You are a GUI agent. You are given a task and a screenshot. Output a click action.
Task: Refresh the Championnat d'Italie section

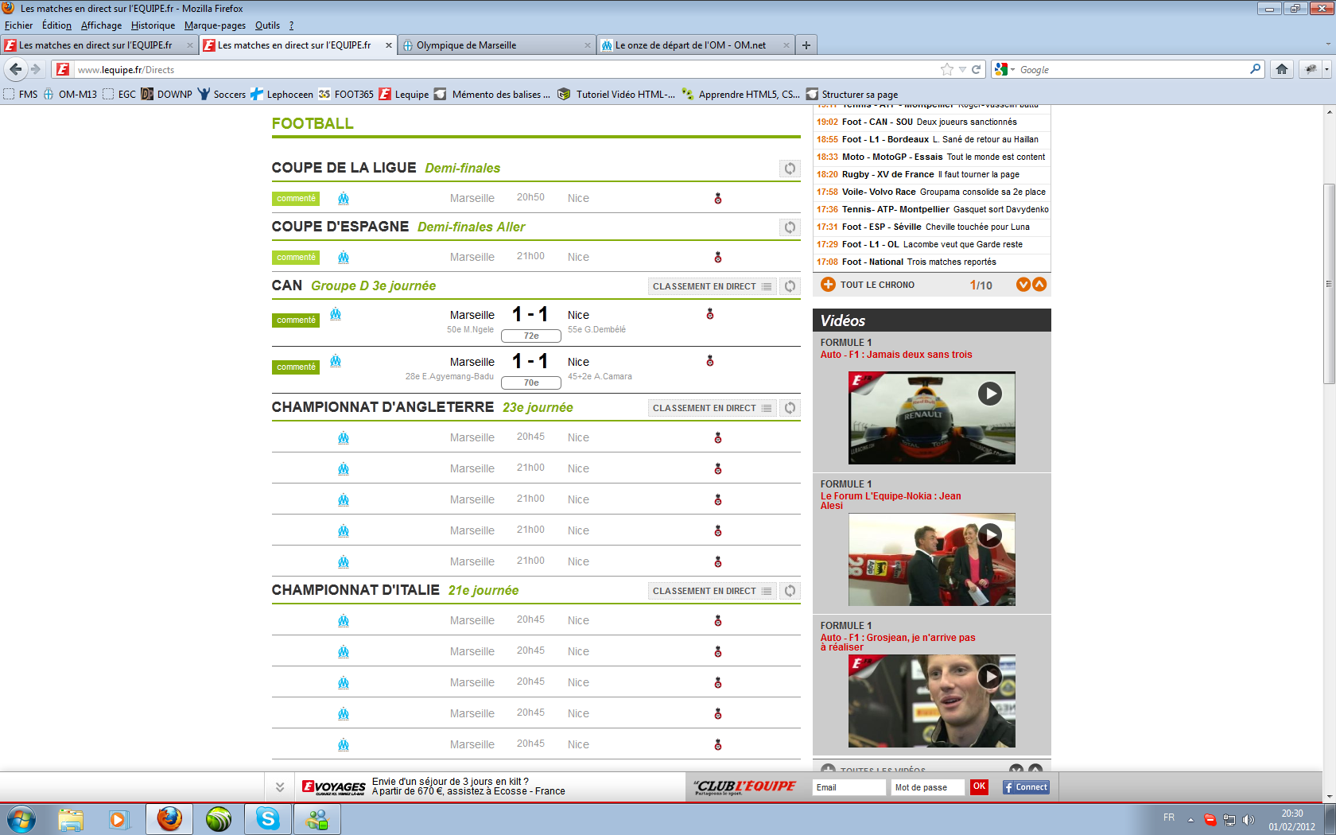click(x=790, y=591)
